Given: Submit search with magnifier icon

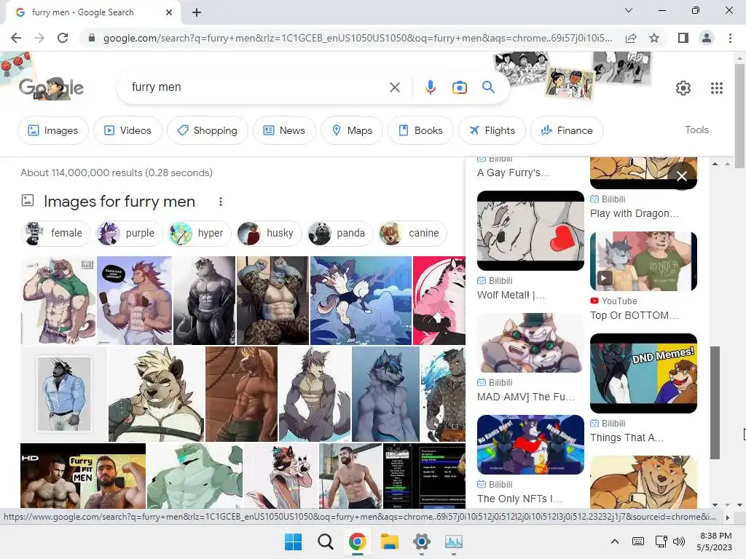Looking at the screenshot, I should (x=488, y=87).
